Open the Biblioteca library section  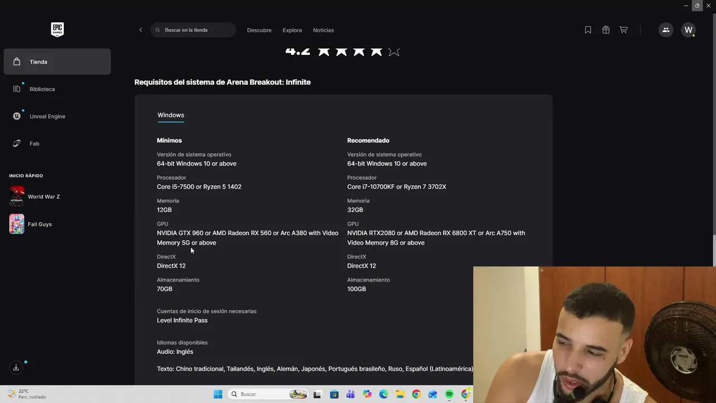point(57,89)
